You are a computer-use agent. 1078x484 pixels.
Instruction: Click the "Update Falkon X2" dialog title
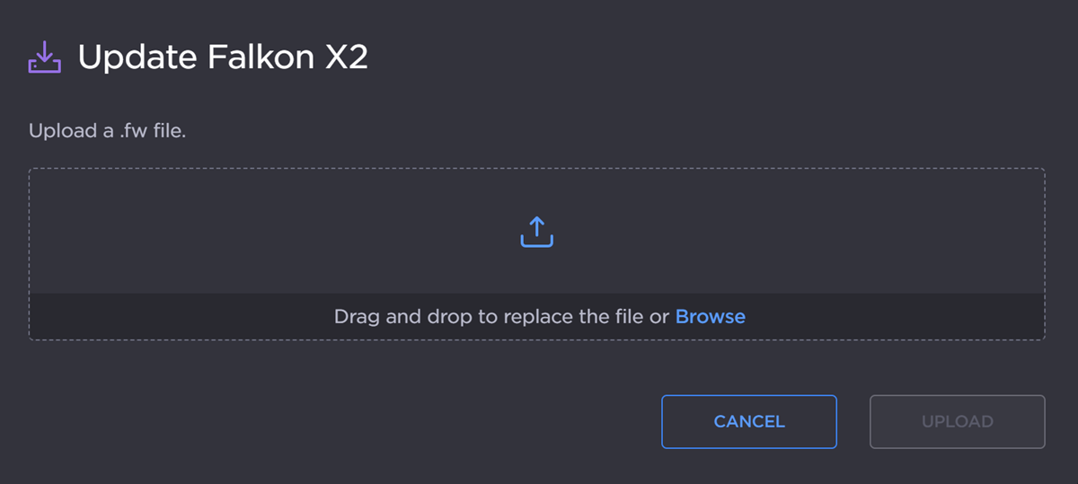pyautogui.click(x=223, y=58)
